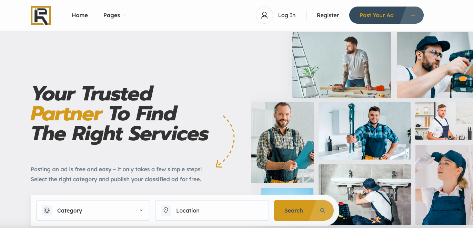The width and height of the screenshot is (473, 228).
Task: Open the photo of the man beside the ladder
Action: click(342, 65)
